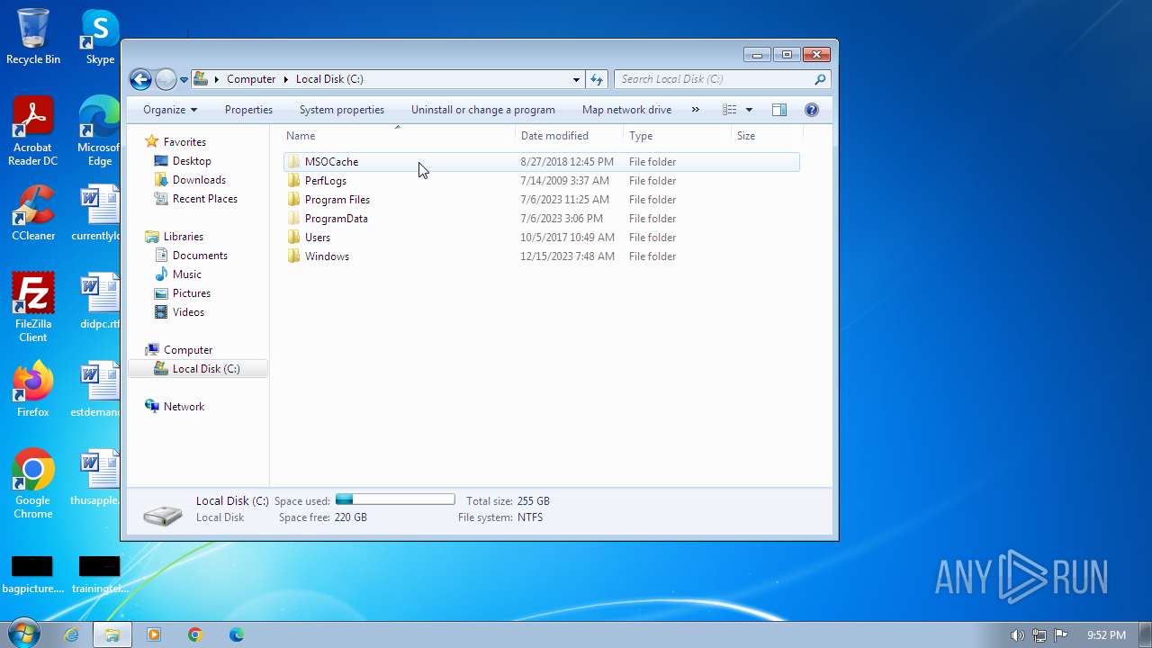Open Recycle Bin desktop icon

tap(33, 36)
